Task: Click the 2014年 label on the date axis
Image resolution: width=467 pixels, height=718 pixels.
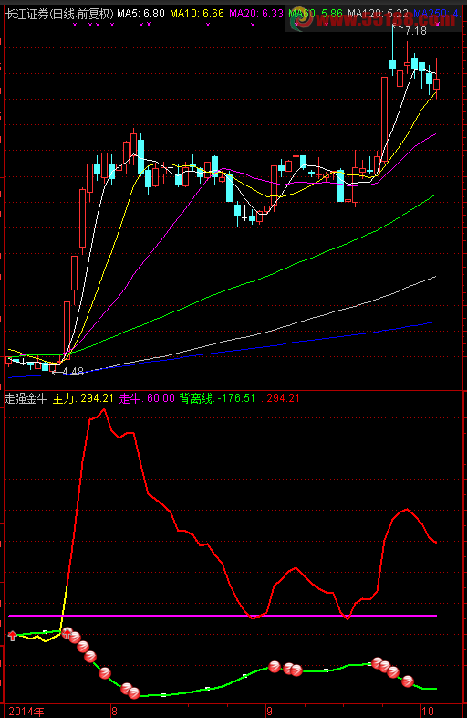Action: pyautogui.click(x=26, y=712)
